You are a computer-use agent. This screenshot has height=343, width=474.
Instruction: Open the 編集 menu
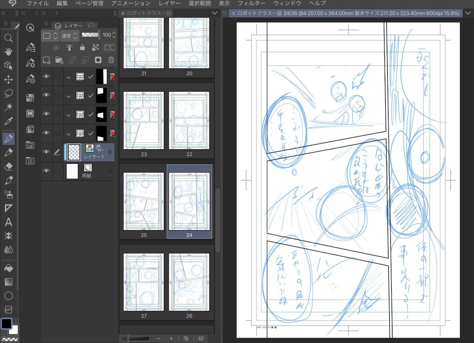click(x=62, y=4)
